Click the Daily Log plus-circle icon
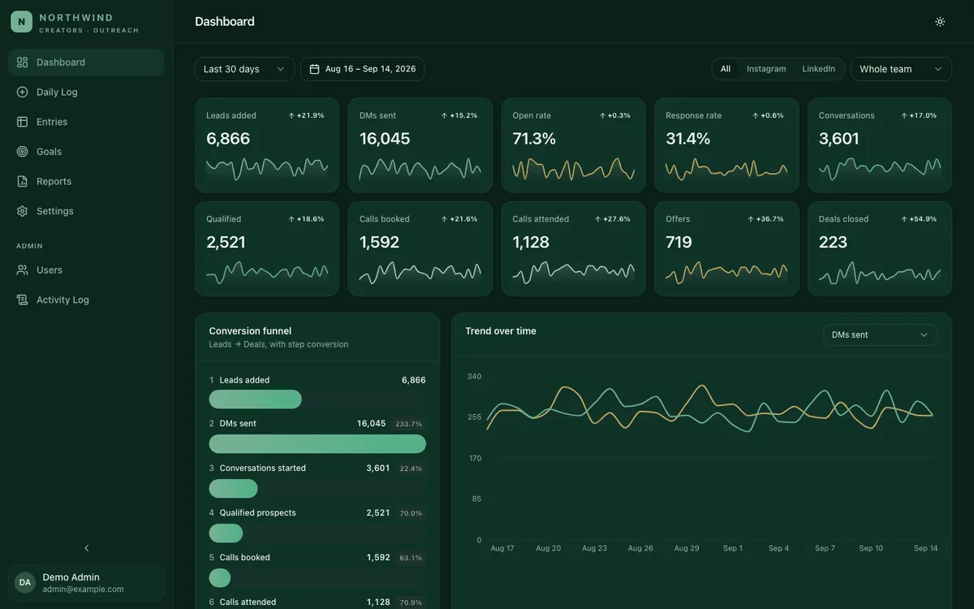This screenshot has height=609, width=974. [x=22, y=92]
